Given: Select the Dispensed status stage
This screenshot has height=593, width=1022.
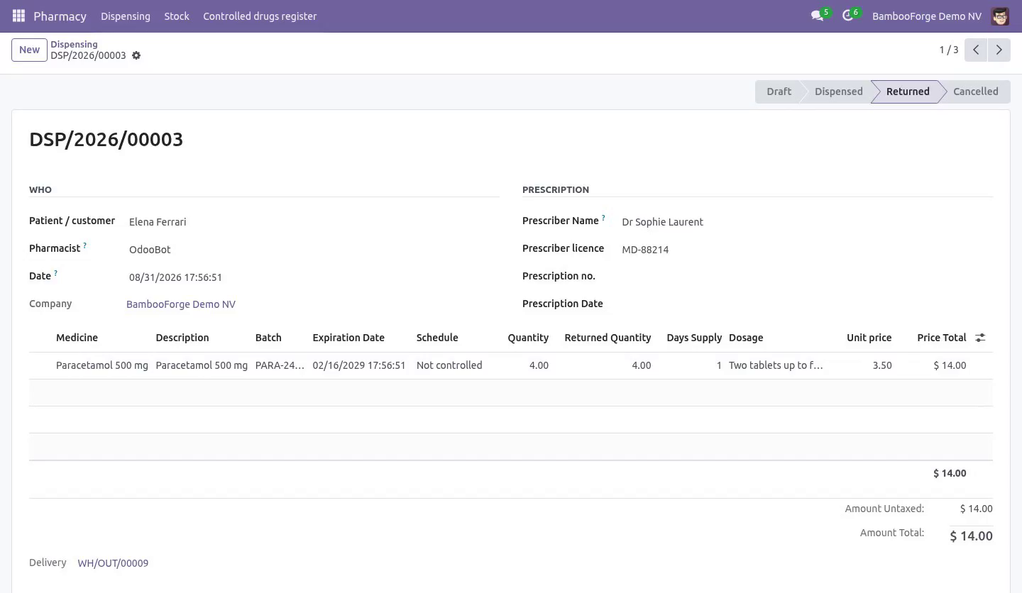Looking at the screenshot, I should pos(838,92).
